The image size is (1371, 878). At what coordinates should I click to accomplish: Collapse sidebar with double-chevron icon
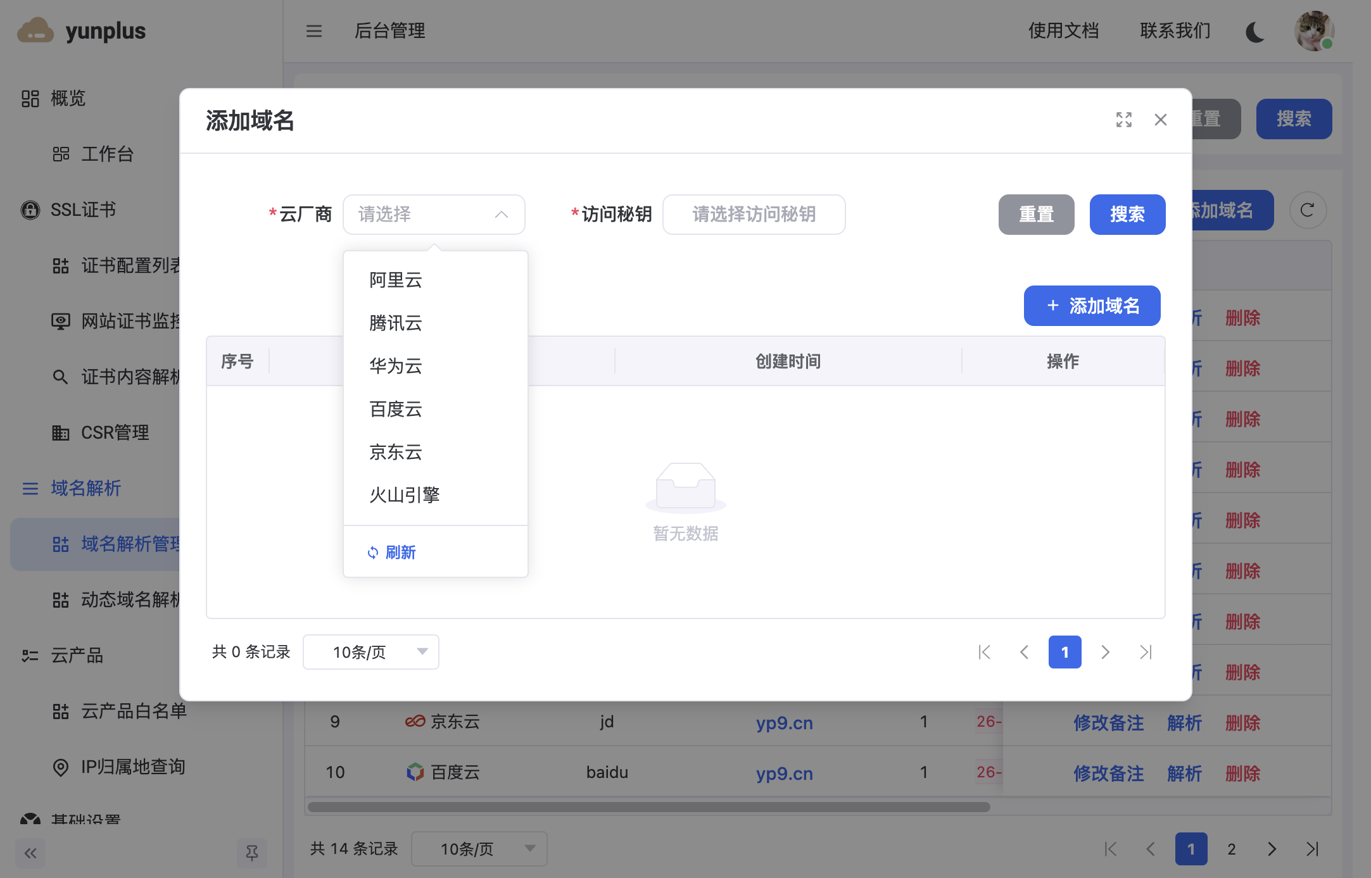(30, 853)
